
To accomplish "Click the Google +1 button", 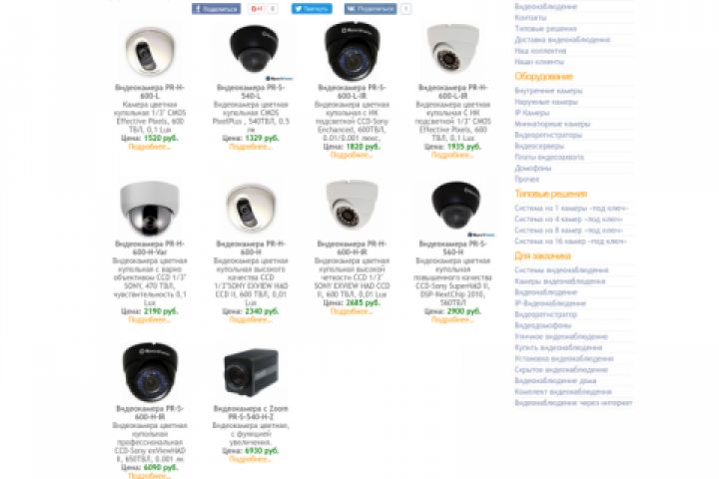I will 257,9.
